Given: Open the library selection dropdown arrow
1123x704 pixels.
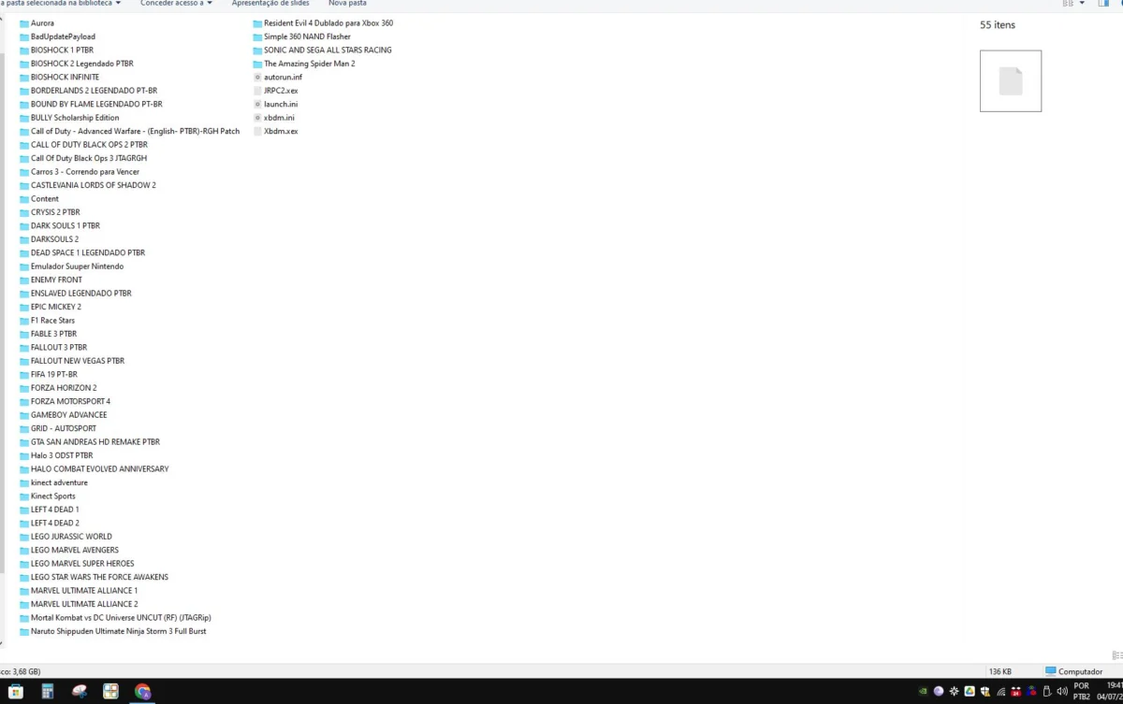Looking at the screenshot, I should 118,4.
